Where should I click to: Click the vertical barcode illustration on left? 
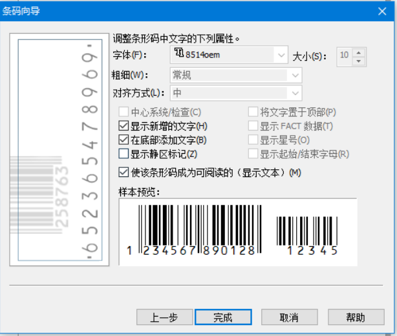(59, 149)
